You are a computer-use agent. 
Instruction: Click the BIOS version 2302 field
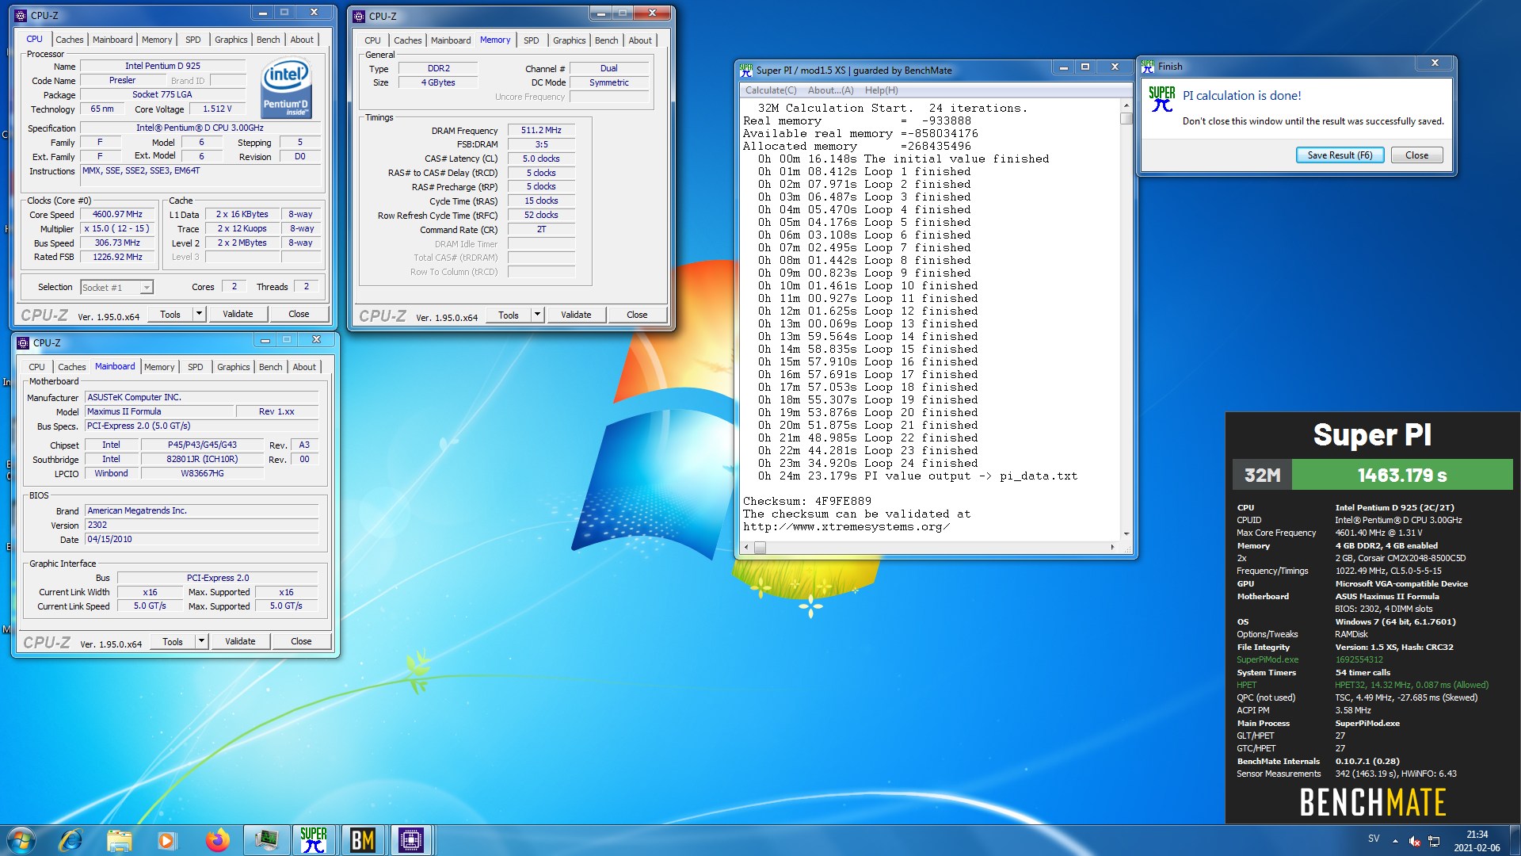click(202, 525)
